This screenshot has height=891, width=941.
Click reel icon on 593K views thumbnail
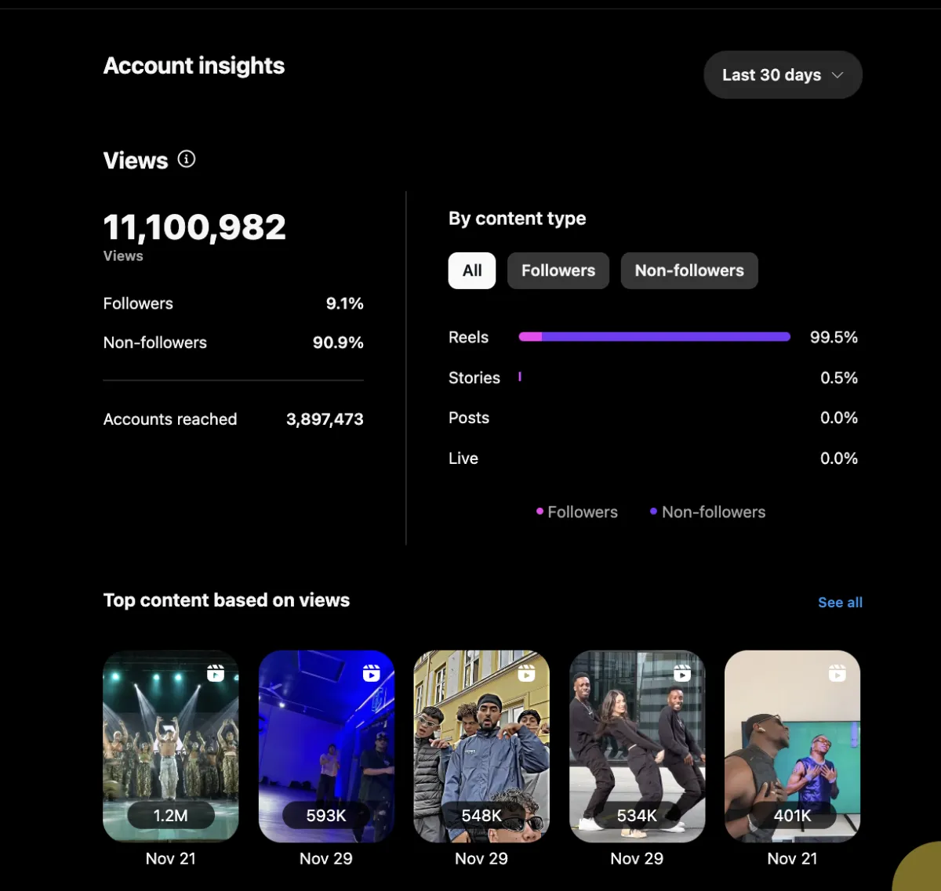[372, 672]
